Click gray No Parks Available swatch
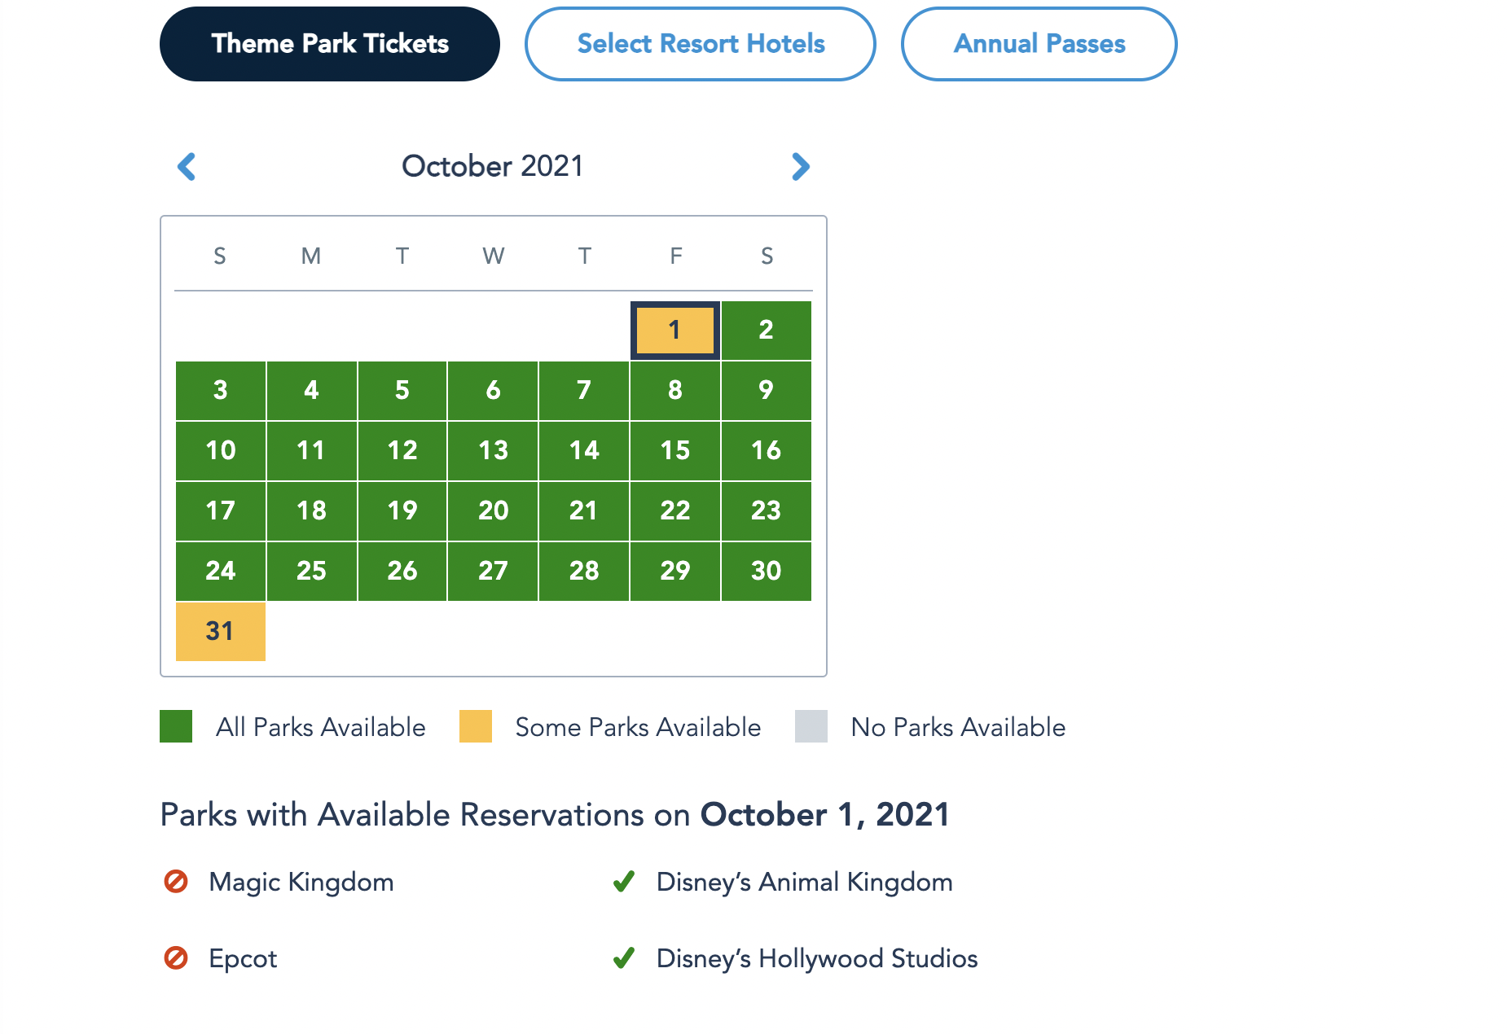Image resolution: width=1507 pixels, height=1034 pixels. 811,726
